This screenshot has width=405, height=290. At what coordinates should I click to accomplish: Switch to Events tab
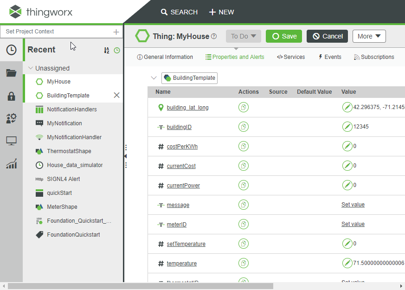click(x=330, y=57)
